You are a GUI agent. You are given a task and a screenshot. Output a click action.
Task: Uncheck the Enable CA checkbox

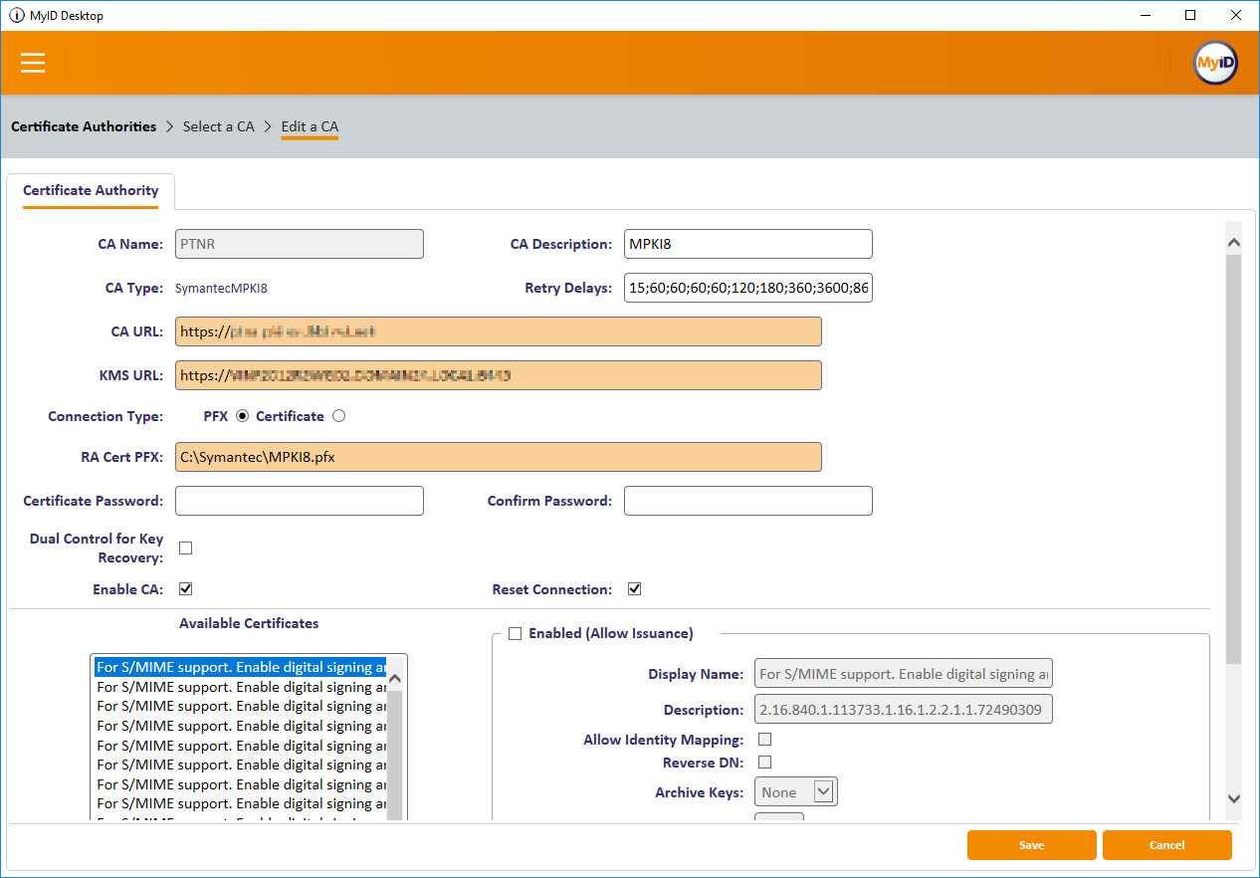[x=185, y=589]
